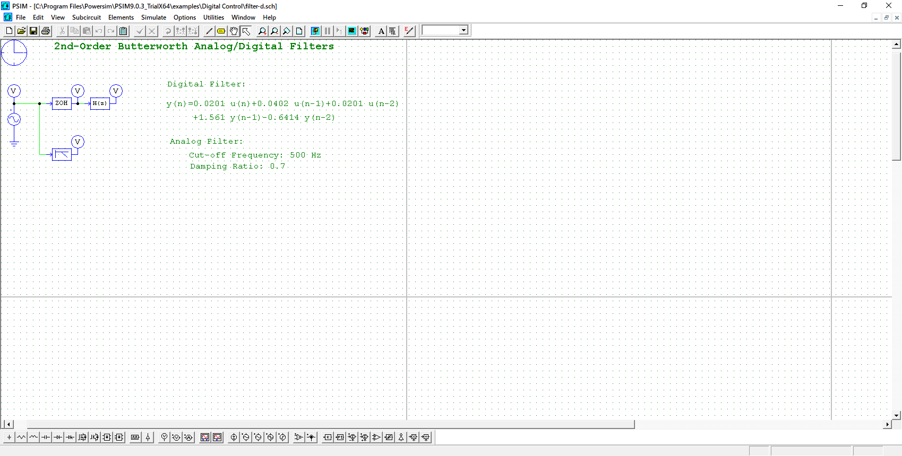The width and height of the screenshot is (902, 456).
Task: Run the PSIM simulation
Action: click(x=315, y=31)
